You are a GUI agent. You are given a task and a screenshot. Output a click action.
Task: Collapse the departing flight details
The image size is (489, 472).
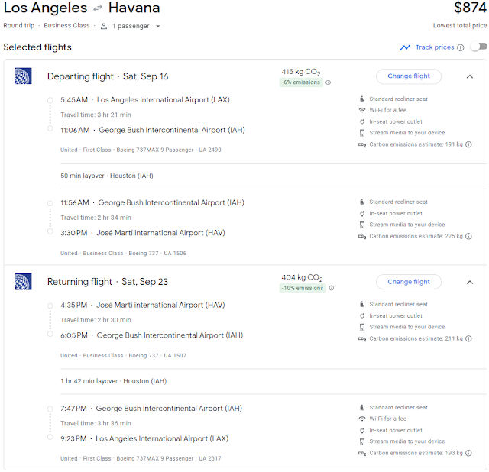[470, 76]
